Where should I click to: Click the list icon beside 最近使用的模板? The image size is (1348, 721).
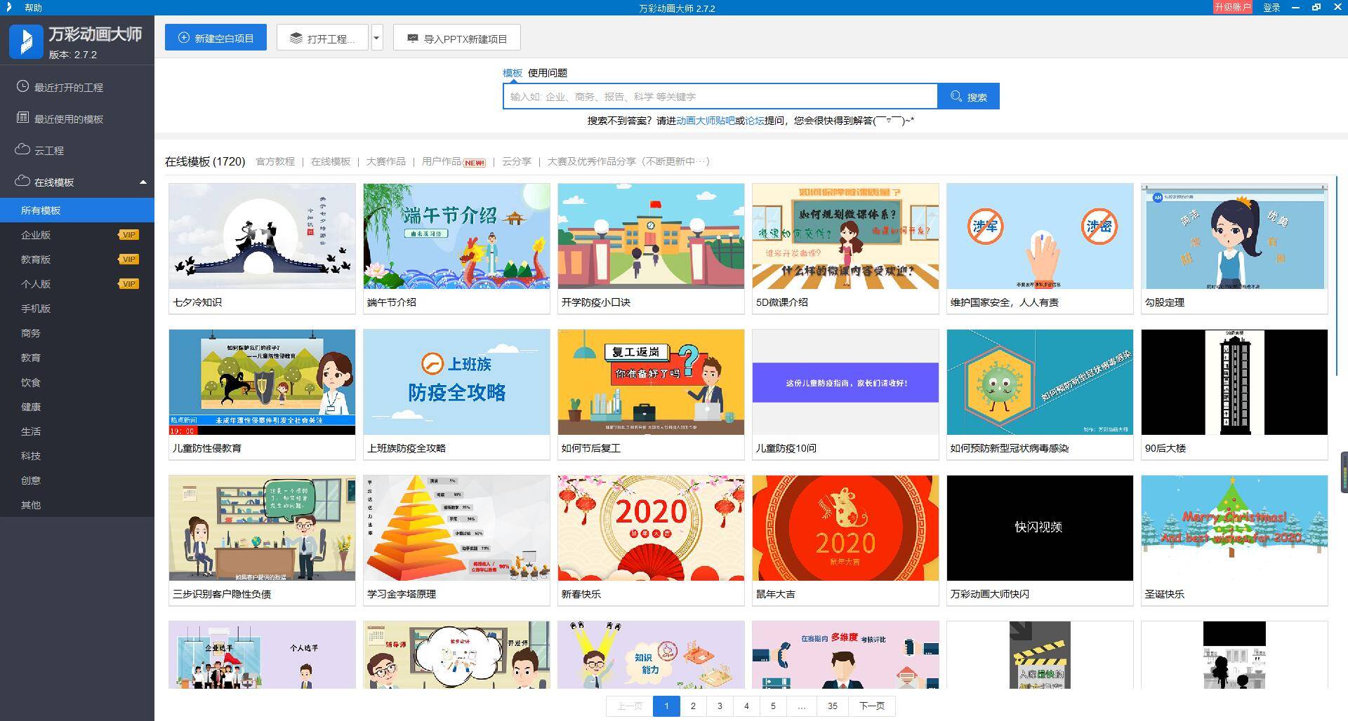(x=22, y=118)
